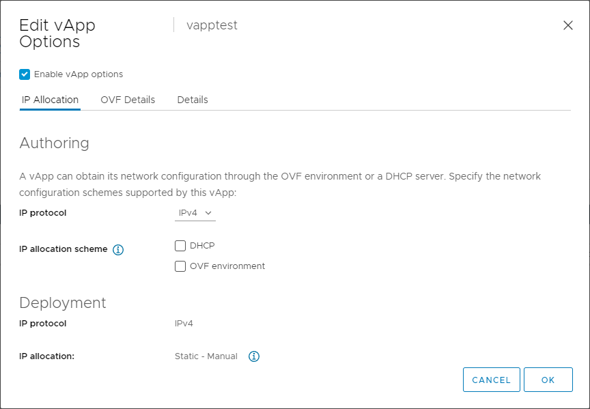Open the IP protocol IPv4 dropdown
590x409 pixels.
[x=195, y=213]
